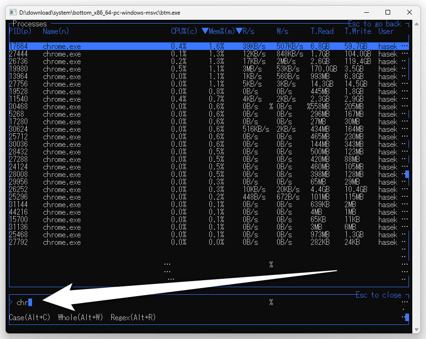The height and width of the screenshot is (339, 426).
Task: Select process row with PID 27756
Action: pyautogui.click(x=209, y=84)
